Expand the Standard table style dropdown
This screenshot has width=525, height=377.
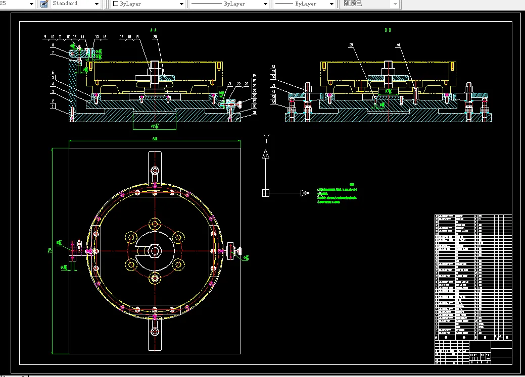(97, 4)
